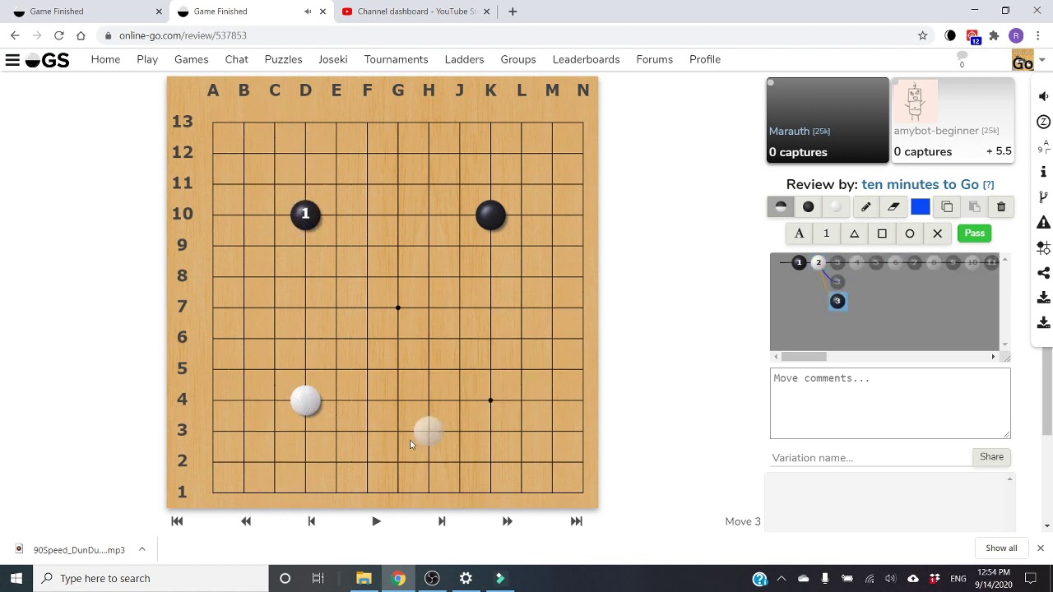Open the board analysis tool icon

click(1043, 247)
